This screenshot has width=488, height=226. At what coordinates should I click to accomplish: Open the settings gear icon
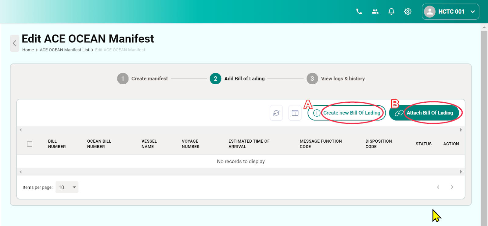408,12
